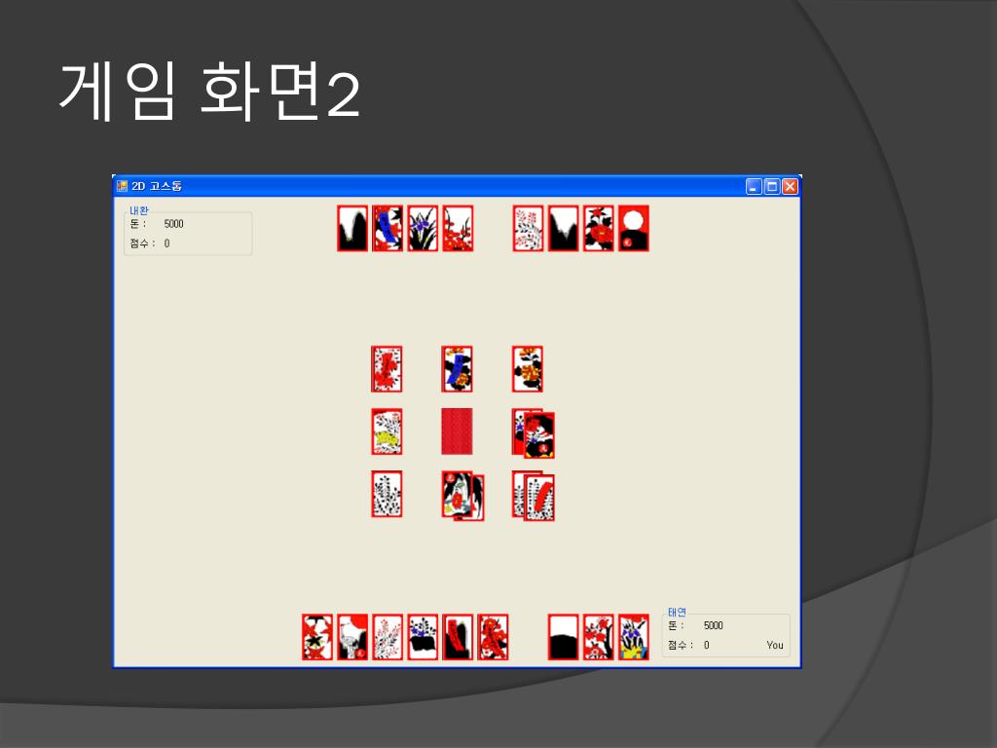Viewport: 997px width, 748px height.
Task: Choose the plum blossom card in the top hand
Action: [458, 228]
